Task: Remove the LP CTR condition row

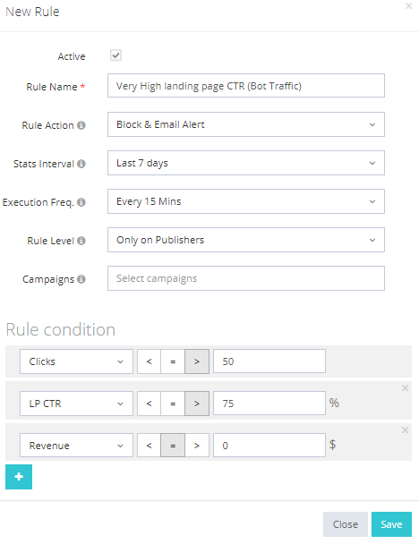Action: (x=405, y=388)
